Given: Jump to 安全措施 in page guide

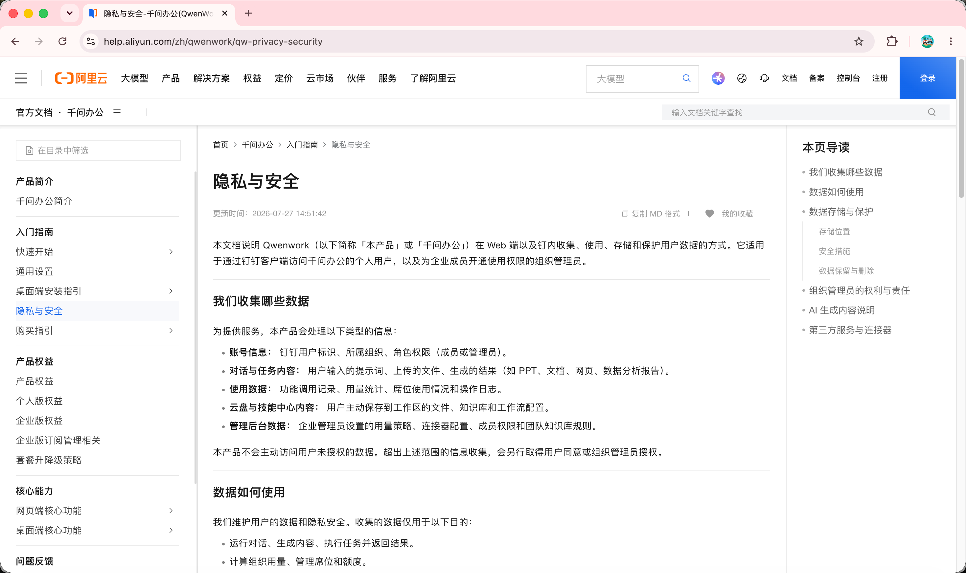Looking at the screenshot, I should (x=834, y=251).
